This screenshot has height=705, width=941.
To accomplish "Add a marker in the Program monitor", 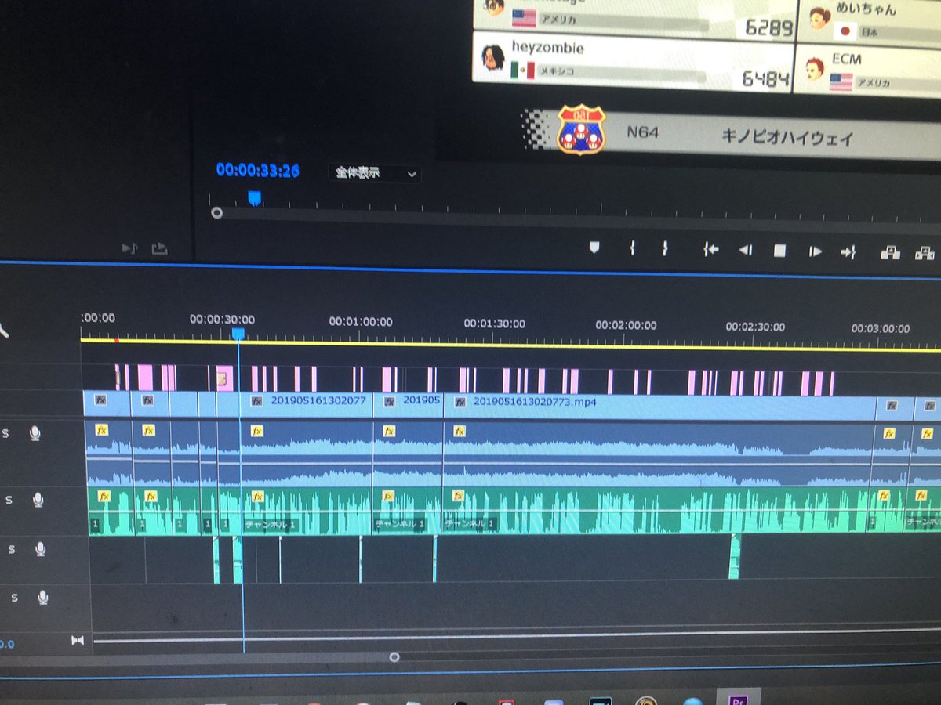I will pos(594,248).
